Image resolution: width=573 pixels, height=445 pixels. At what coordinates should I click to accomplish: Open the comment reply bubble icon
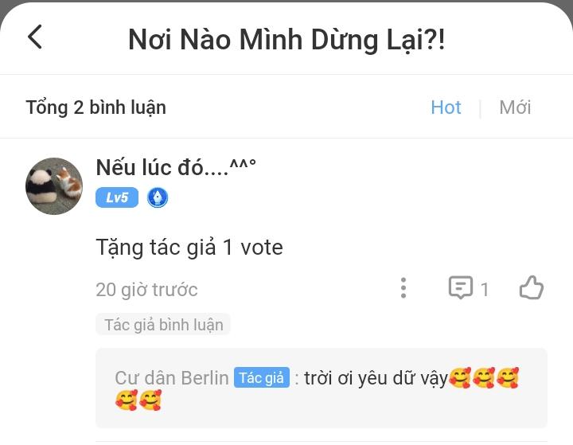tap(461, 288)
